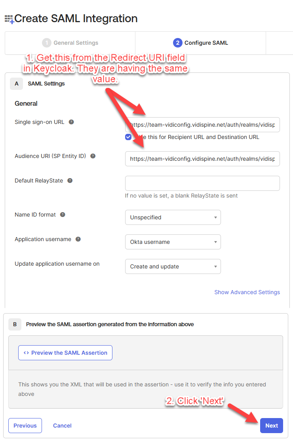
Task: Expand the Application username dropdown
Action: pyautogui.click(x=173, y=242)
